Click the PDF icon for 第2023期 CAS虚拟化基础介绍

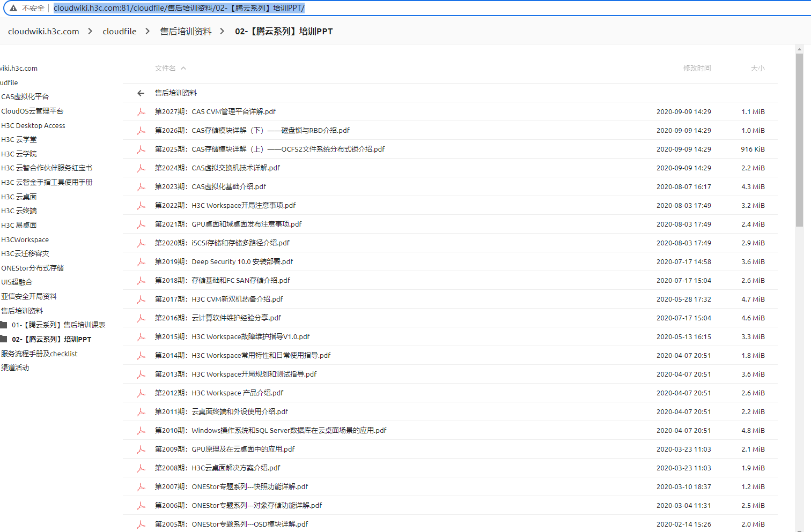pyautogui.click(x=141, y=187)
